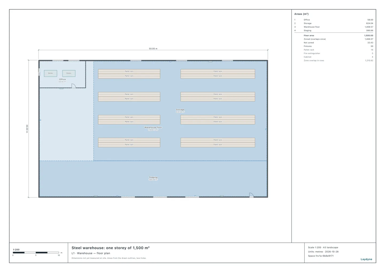Click the "58.00" value in the Areas legend
385x272 pixels.
pyautogui.click(x=370, y=20)
